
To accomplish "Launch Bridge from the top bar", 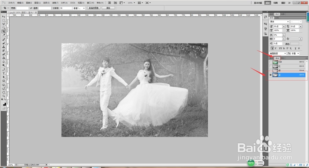I will 110,3.
